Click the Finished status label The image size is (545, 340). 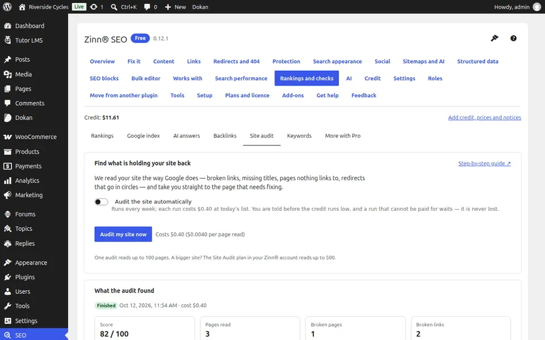[106, 305]
